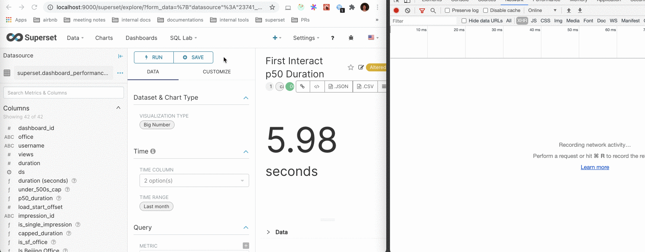Click the Learn more link in DevTools

[x=595, y=167]
